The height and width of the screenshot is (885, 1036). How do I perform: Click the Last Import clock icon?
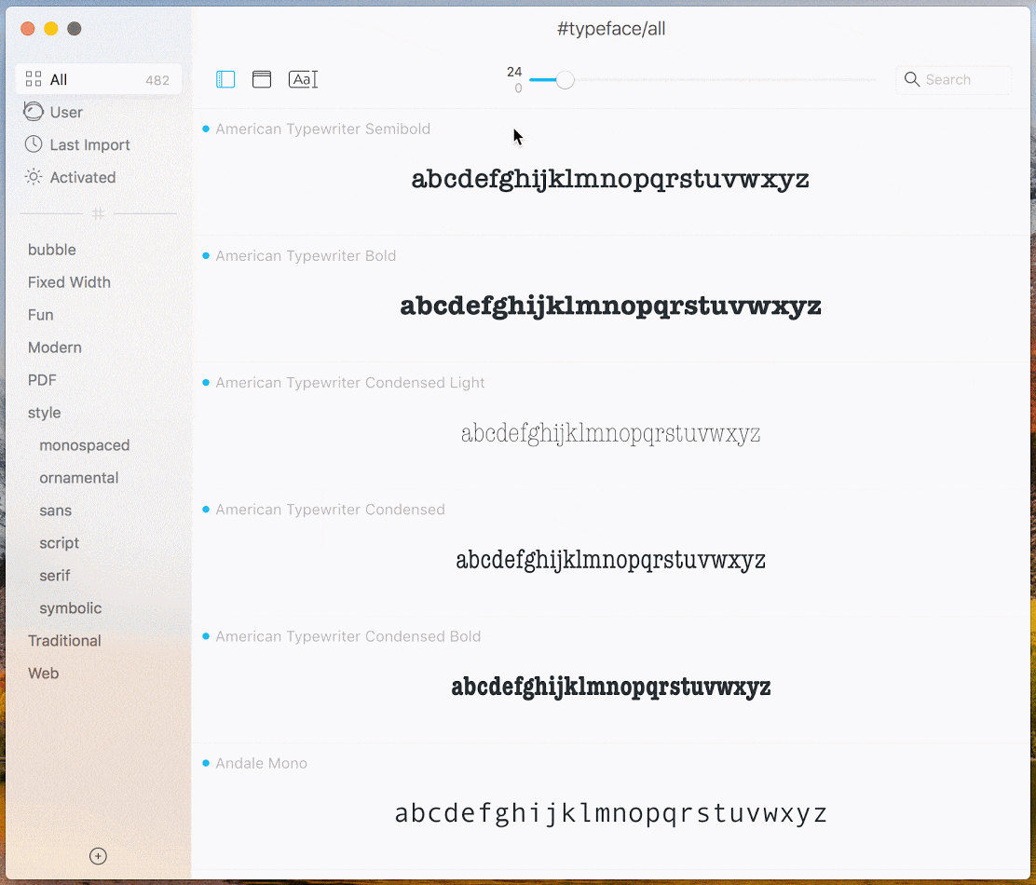pos(33,144)
